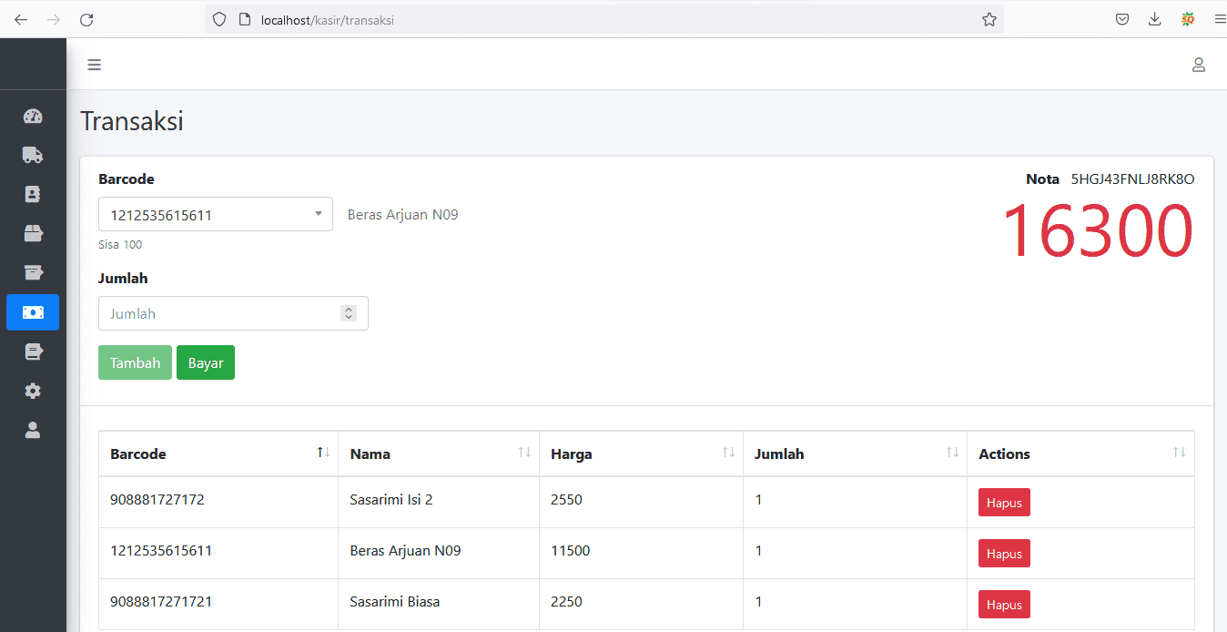This screenshot has height=632, width=1227.
Task: Click the Bayar button
Action: [206, 362]
